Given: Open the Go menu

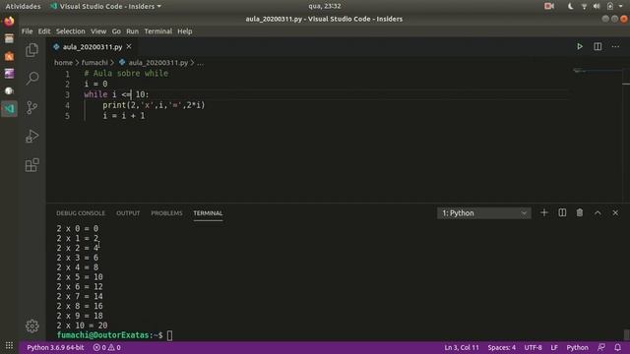Looking at the screenshot, I should 116,31.
